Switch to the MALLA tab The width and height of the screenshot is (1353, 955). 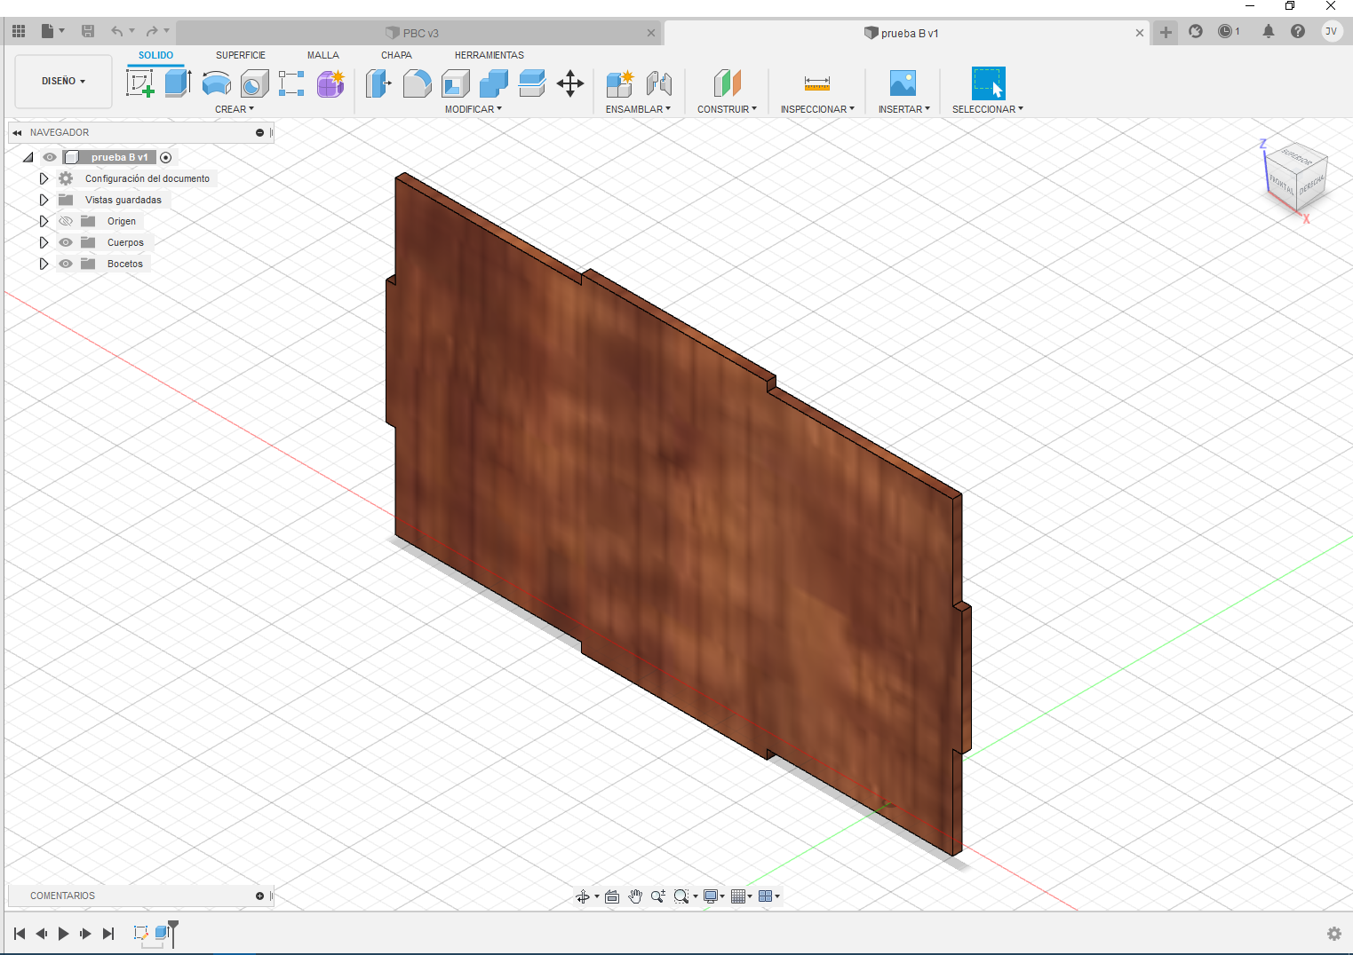click(323, 55)
